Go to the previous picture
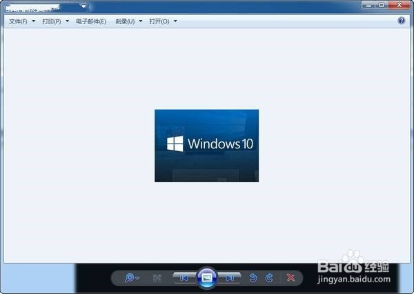 (184, 278)
